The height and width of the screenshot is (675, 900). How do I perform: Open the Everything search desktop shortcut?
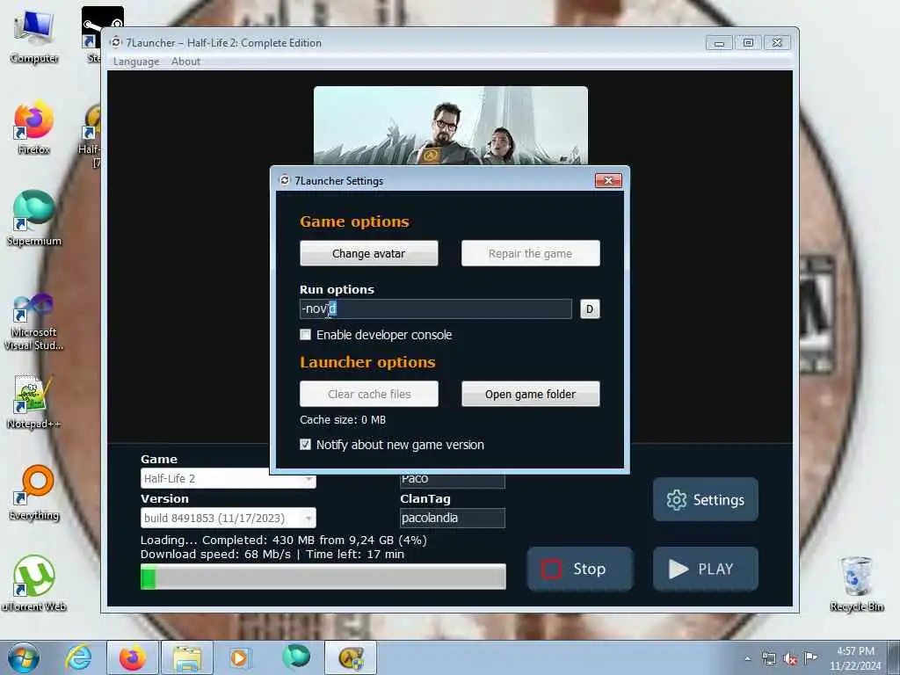[34, 492]
